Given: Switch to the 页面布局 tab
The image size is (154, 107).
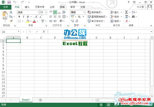Looking at the screenshot, I should 40,7.
